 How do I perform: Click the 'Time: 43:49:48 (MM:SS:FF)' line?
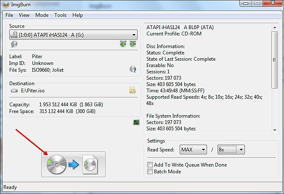tap(175, 91)
